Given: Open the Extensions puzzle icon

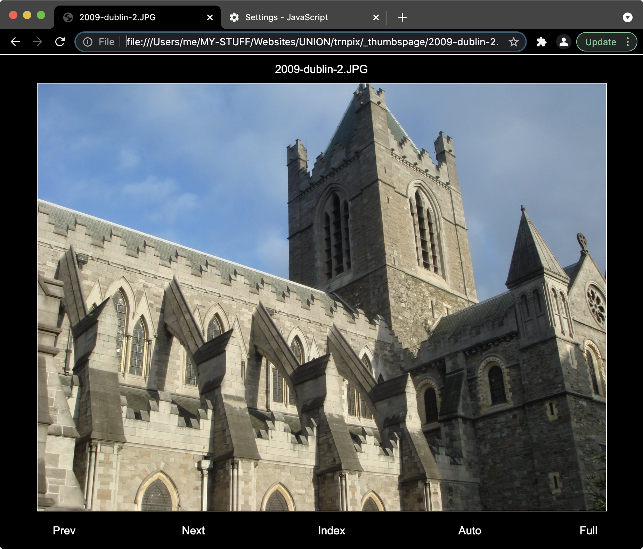Looking at the screenshot, I should (541, 42).
